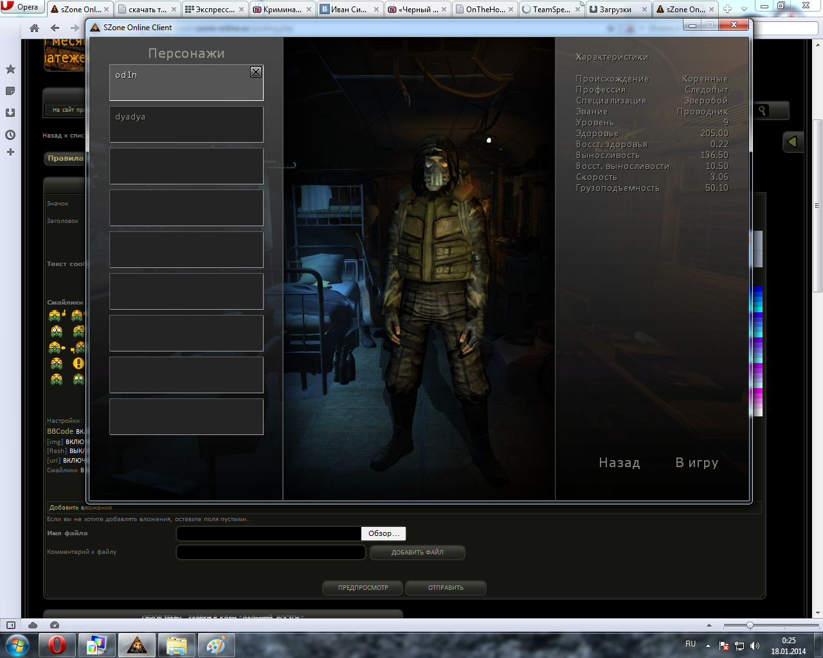Viewport: 823px width, 658px height.
Task: Select the dyadya character slot
Action: (x=186, y=124)
